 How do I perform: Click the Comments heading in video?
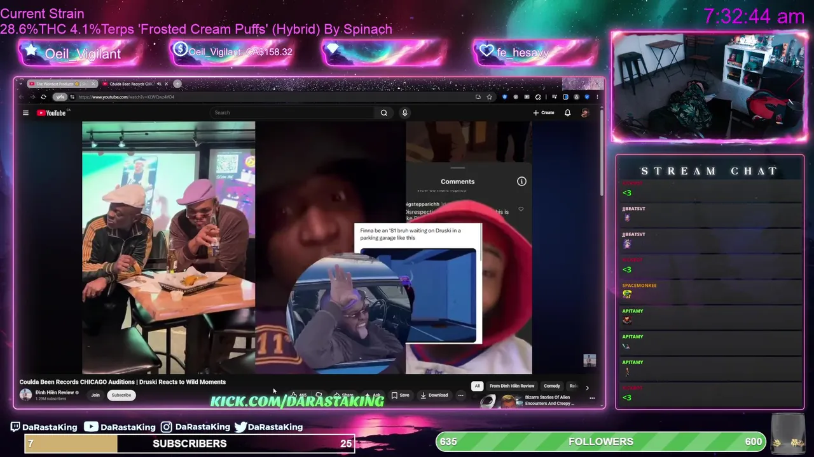[x=458, y=182]
